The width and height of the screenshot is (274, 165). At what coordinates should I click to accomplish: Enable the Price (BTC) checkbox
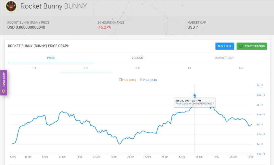[x=120, y=80]
